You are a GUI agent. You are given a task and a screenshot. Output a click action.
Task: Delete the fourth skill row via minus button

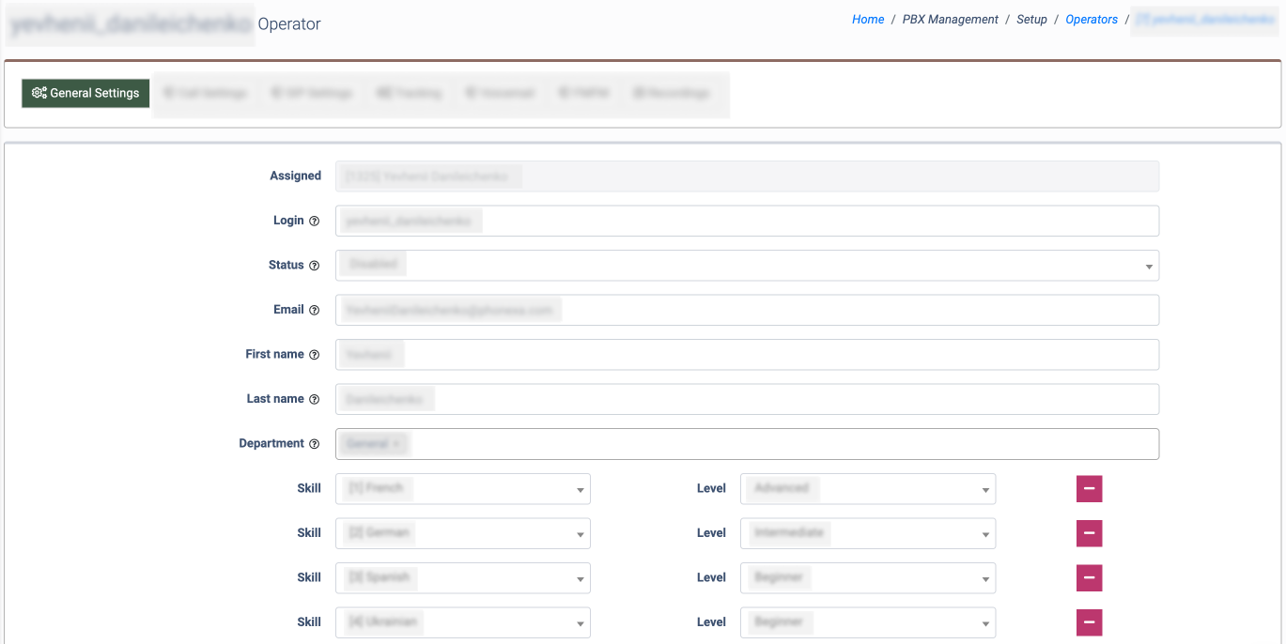click(1089, 622)
